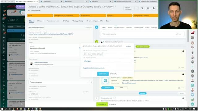Click the КП отправлено pipeline stage

click(93, 16)
